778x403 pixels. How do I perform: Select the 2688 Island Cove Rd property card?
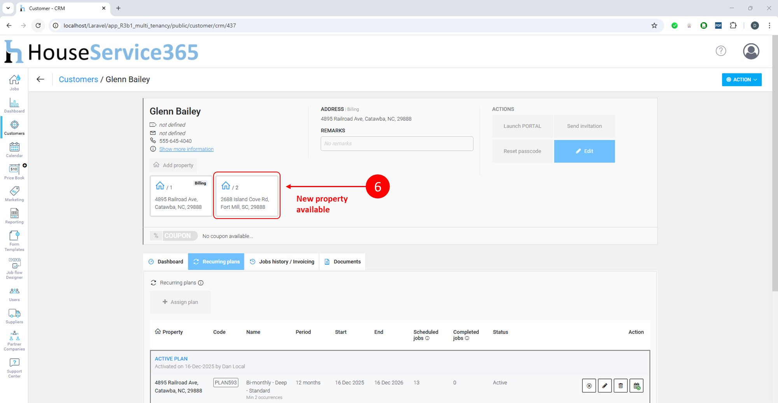coord(247,196)
